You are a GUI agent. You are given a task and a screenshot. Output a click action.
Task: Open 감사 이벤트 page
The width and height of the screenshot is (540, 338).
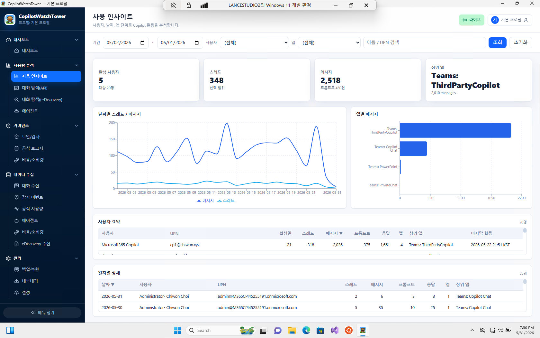[46, 197]
